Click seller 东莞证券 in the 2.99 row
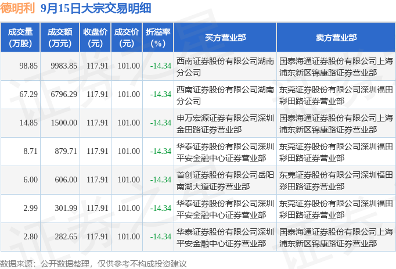396x269 pixels. pyautogui.click(x=336, y=209)
